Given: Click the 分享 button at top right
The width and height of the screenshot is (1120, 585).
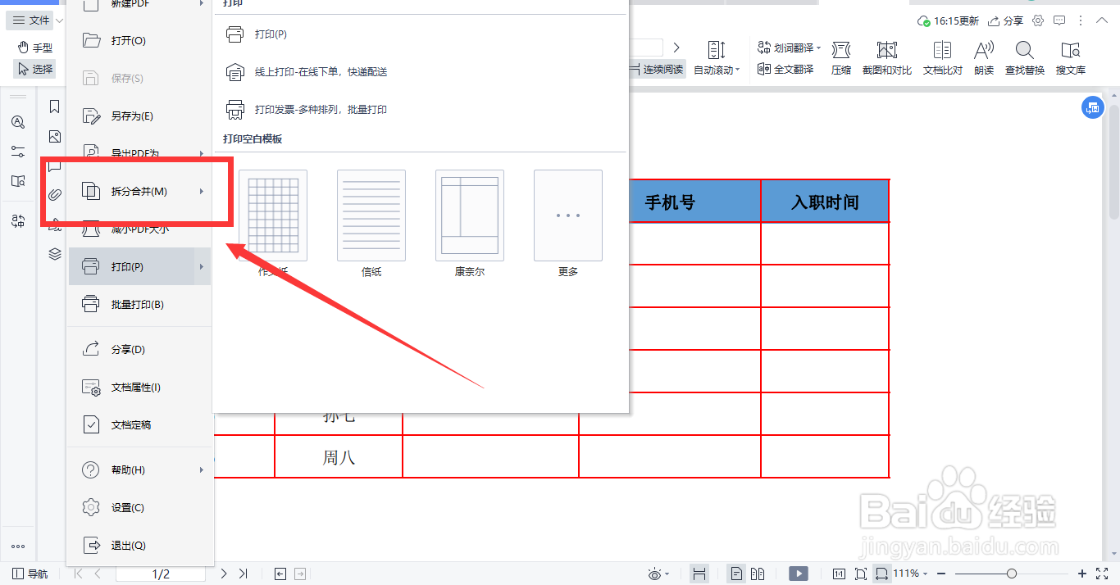Looking at the screenshot, I should click(x=1005, y=21).
